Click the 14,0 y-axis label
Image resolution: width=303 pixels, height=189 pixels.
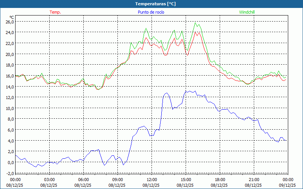click(10, 87)
